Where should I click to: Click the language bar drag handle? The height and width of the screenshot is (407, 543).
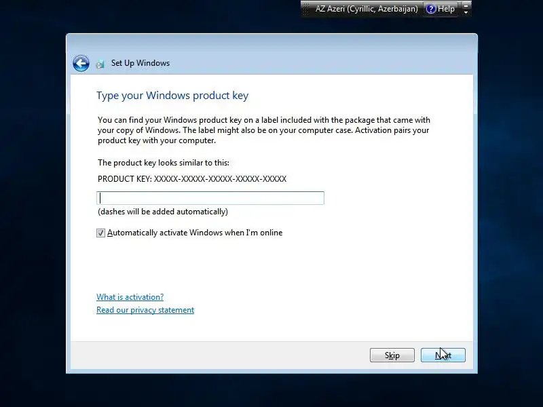(306, 9)
